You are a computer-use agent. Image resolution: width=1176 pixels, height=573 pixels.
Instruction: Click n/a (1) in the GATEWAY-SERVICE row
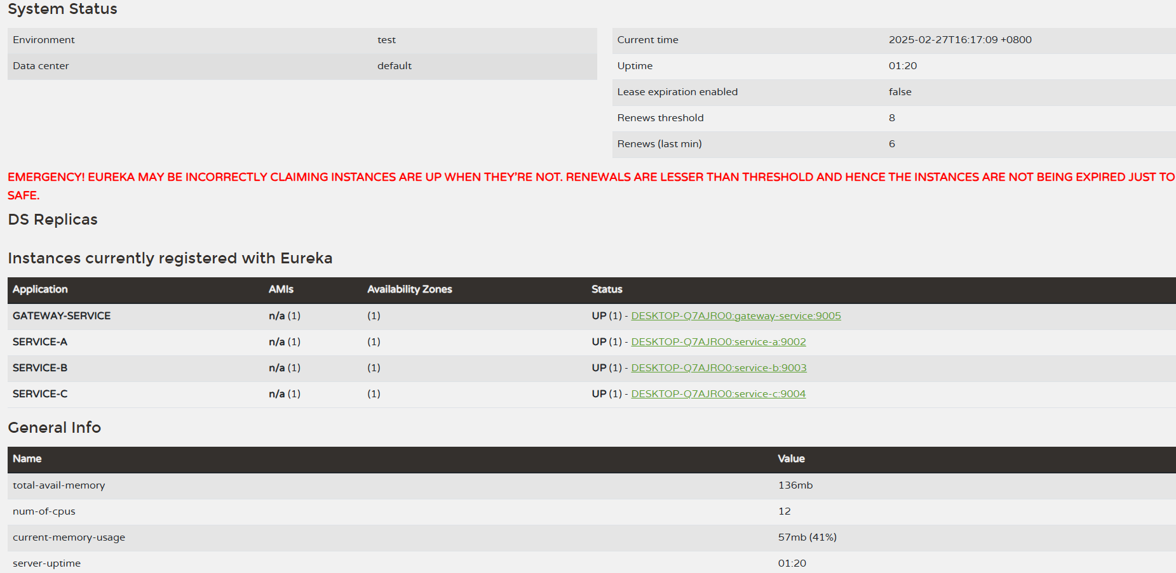[x=285, y=316]
